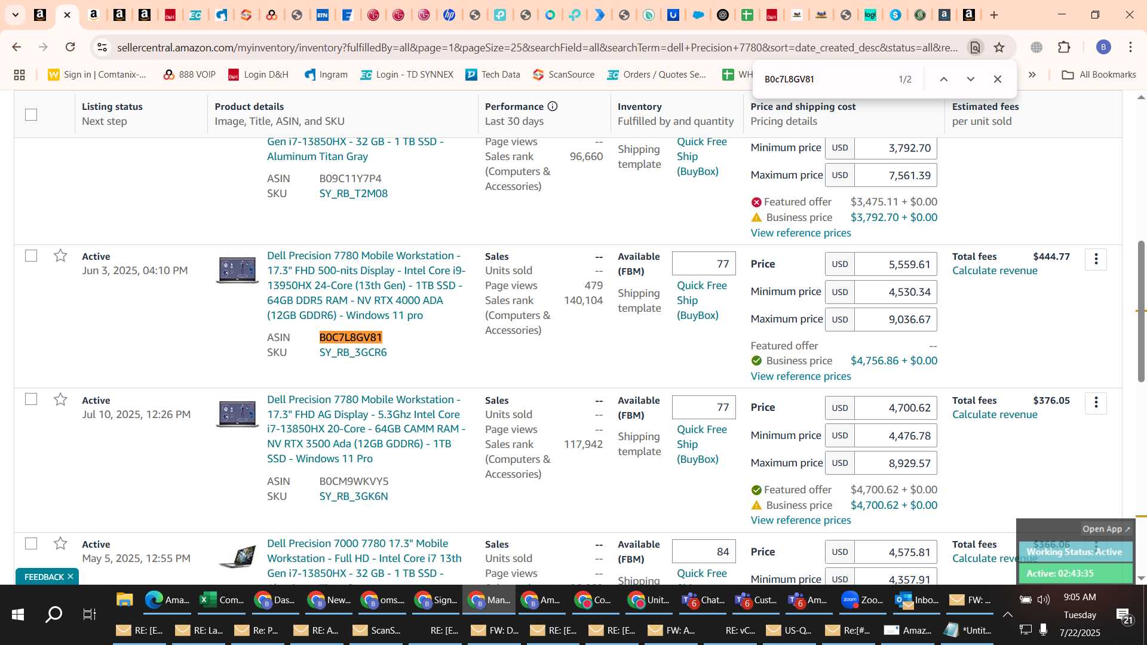The width and height of the screenshot is (1147, 645).
Task: Open the Login D&H bookmark
Action: point(258,75)
